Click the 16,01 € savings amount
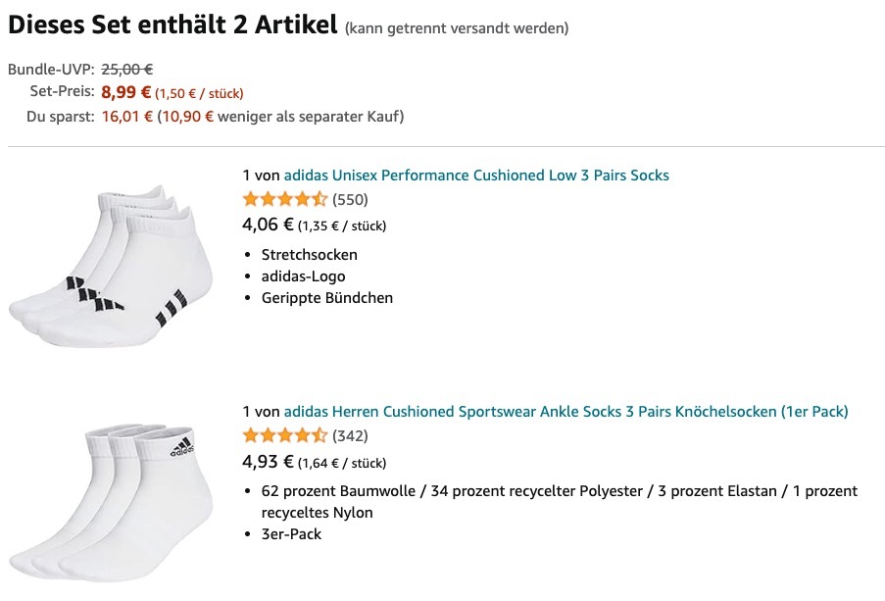Image resolution: width=885 pixels, height=601 pixels. click(x=127, y=117)
